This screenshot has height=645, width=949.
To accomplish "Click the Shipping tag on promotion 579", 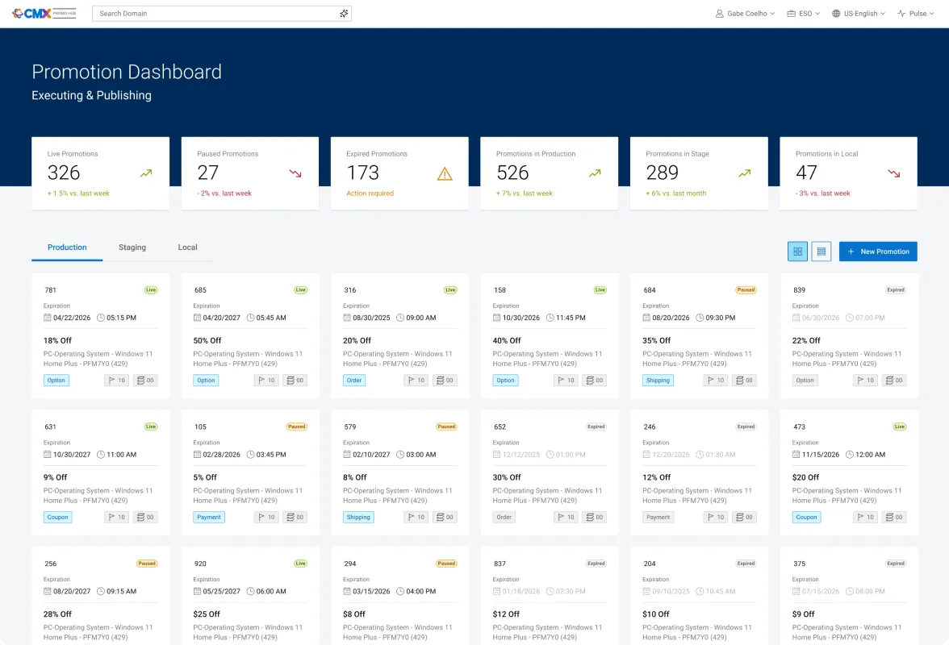I will point(358,517).
